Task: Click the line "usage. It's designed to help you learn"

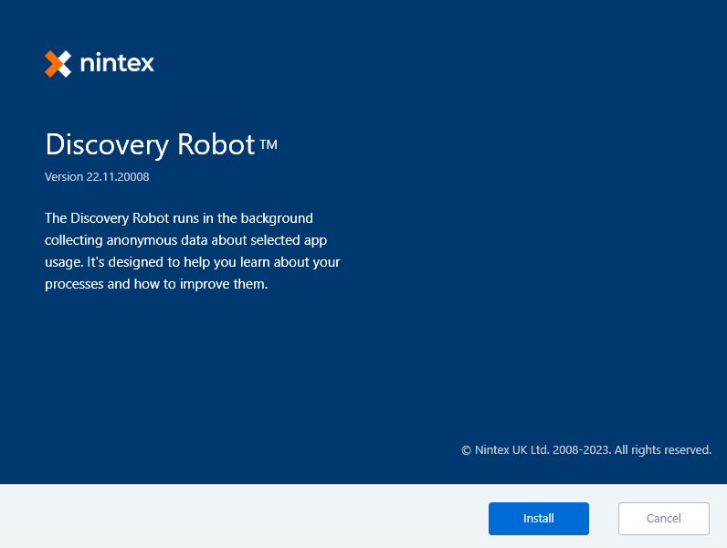Action: [x=158, y=262]
